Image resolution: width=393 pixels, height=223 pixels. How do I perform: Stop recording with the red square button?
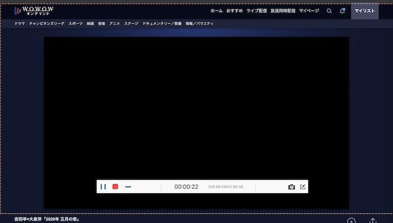click(x=115, y=186)
